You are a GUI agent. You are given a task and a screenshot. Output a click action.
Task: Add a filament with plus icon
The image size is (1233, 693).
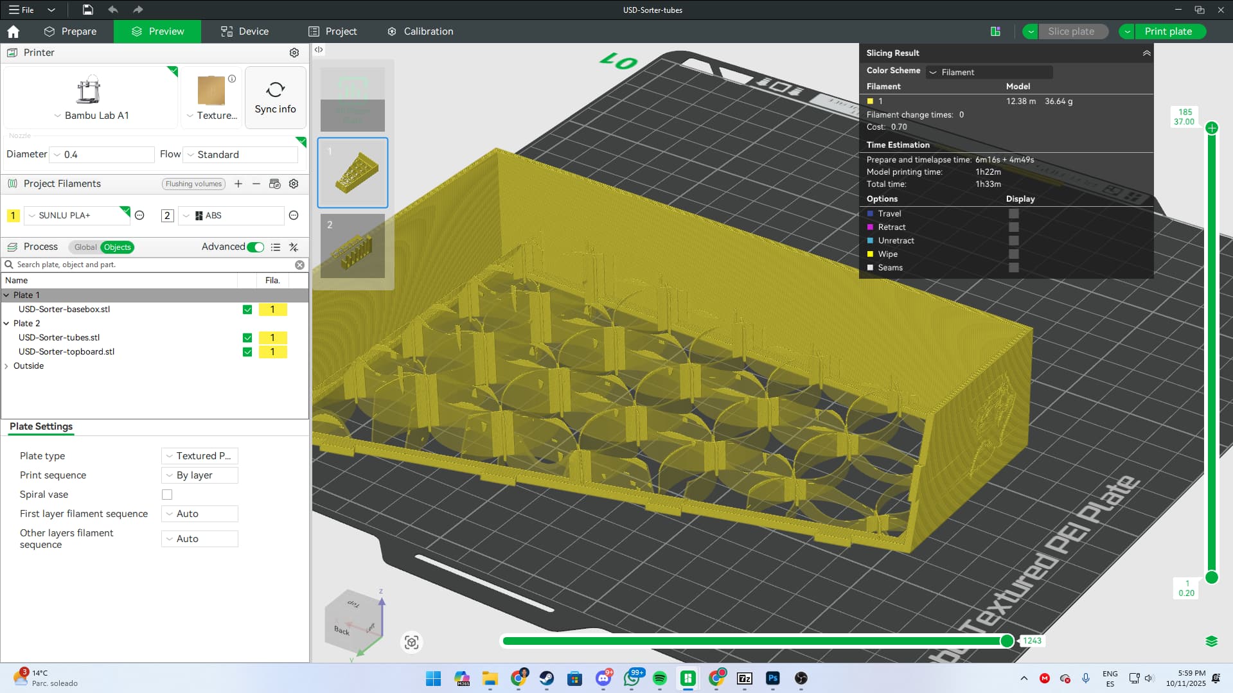[238, 184]
